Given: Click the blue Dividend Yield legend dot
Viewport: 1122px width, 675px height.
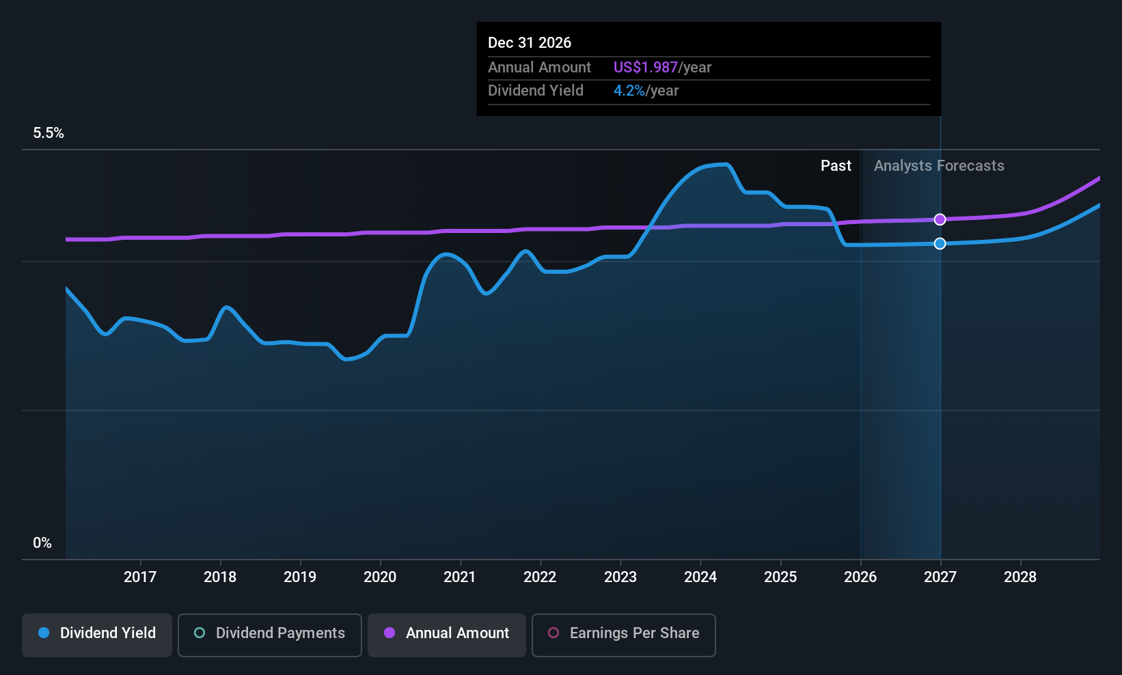Looking at the screenshot, I should 44,633.
